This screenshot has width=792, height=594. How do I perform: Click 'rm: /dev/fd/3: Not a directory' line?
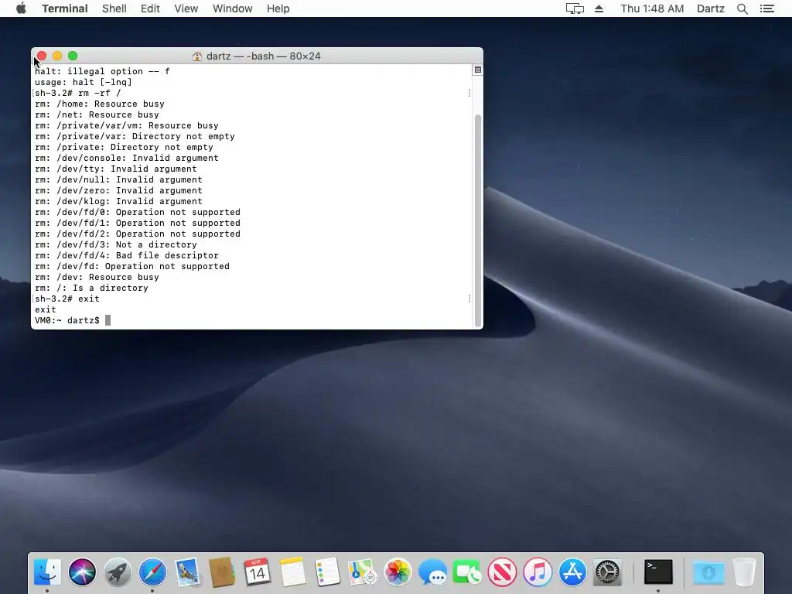pos(116,244)
